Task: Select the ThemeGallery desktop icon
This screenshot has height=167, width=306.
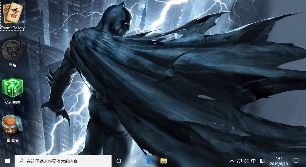Action: point(12,16)
